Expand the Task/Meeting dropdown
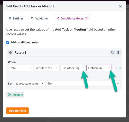The image size is (129, 122). pyautogui.click(x=73, y=68)
